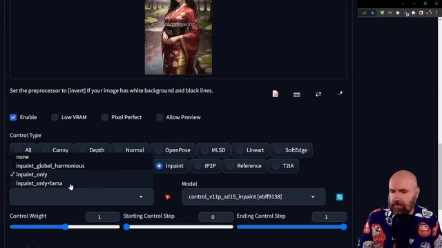Collapse the preprocessor dropdown arrow
The image size is (442, 248).
pos(141,197)
